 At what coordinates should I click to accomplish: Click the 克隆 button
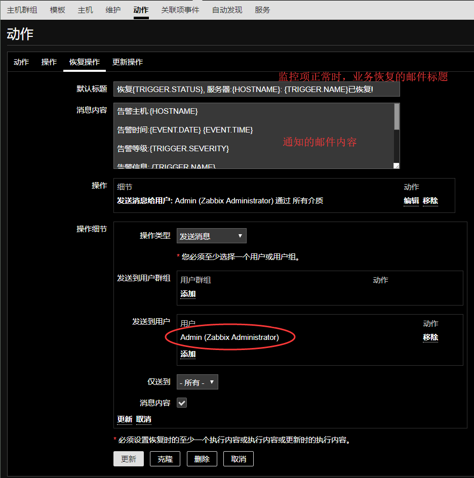point(165,459)
